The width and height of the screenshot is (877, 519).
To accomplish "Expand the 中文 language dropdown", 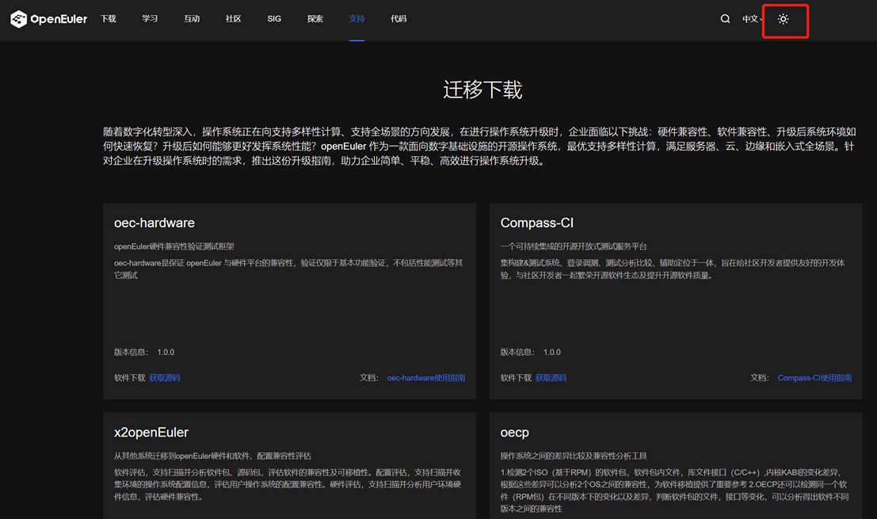I will coord(752,19).
